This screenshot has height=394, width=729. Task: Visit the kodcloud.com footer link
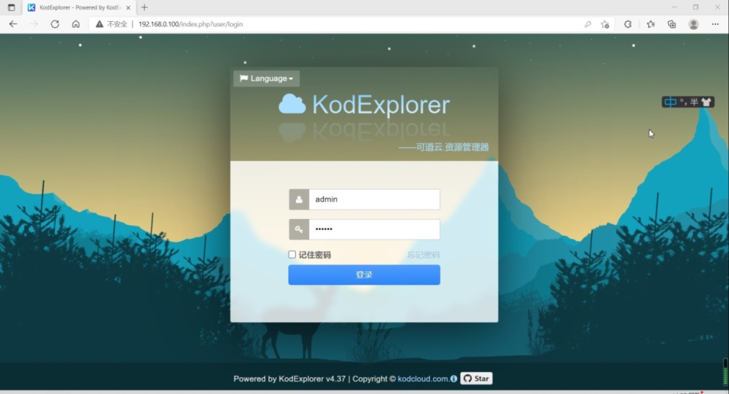point(423,379)
